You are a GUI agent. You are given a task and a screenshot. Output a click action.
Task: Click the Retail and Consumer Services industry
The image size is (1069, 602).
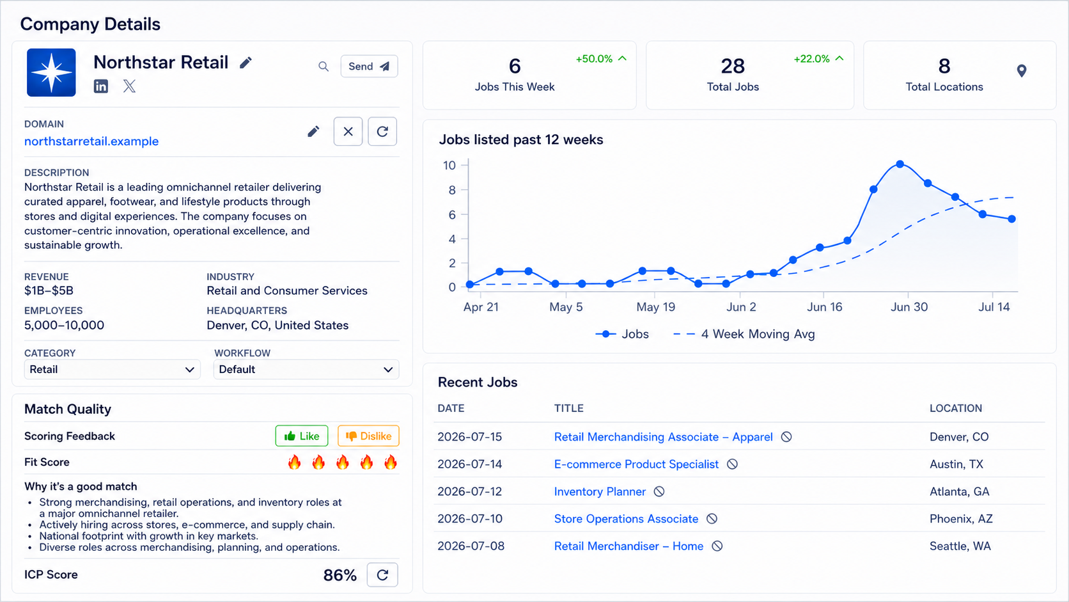(287, 291)
